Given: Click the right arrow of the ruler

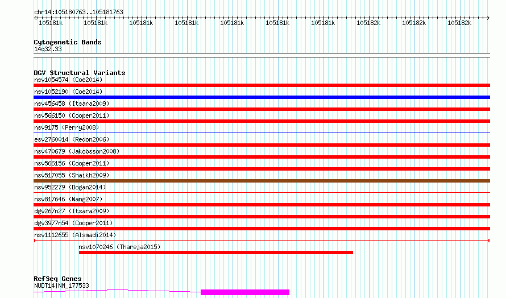Looking at the screenshot, I should point(488,18).
